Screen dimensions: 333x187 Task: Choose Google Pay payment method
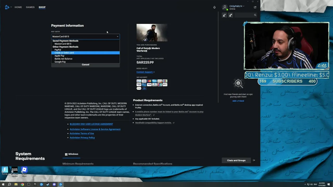(x=85, y=62)
